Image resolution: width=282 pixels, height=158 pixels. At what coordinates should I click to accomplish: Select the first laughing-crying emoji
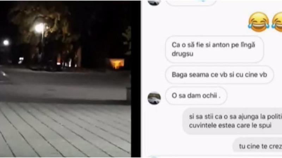pyautogui.click(x=258, y=22)
